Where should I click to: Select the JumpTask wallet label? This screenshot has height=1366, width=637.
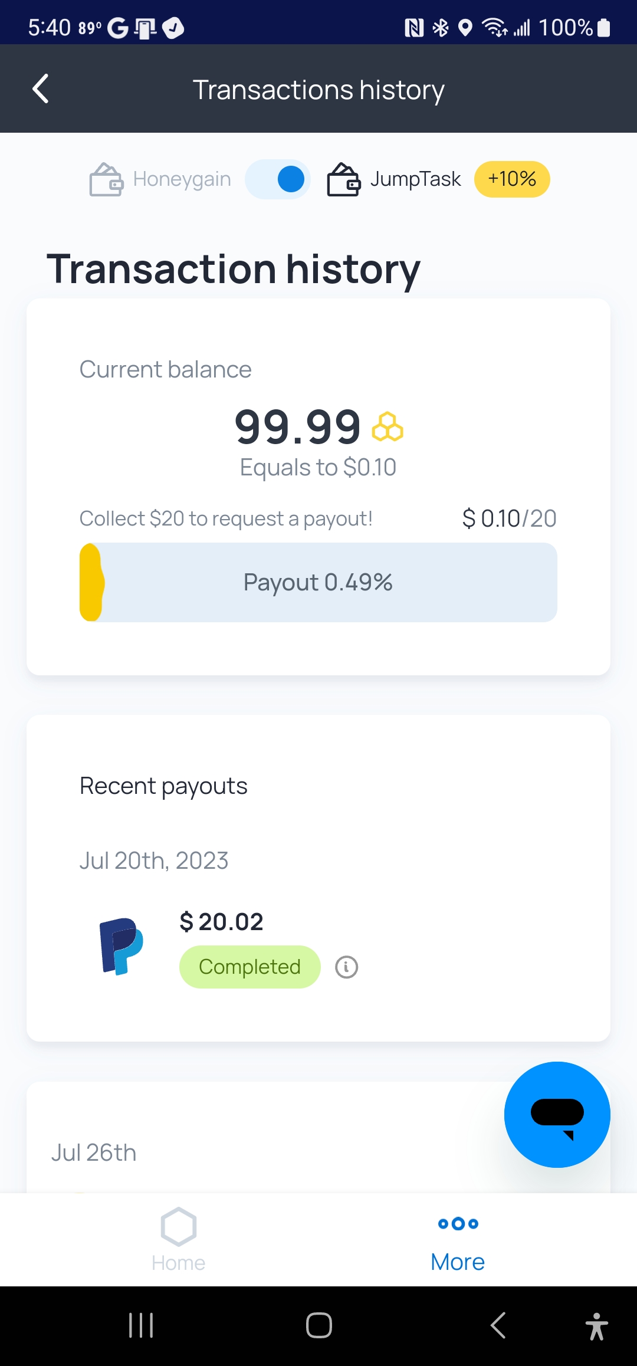click(415, 179)
